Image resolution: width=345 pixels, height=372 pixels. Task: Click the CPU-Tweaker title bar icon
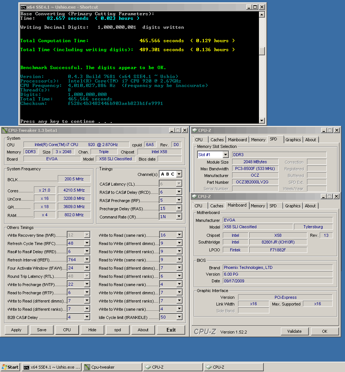click(4, 130)
